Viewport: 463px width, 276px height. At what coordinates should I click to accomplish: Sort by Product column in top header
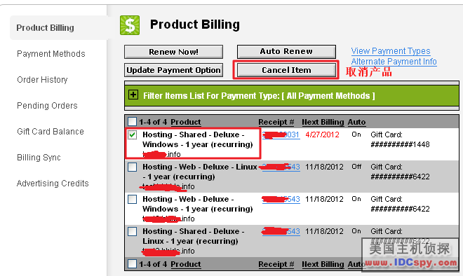pos(186,122)
